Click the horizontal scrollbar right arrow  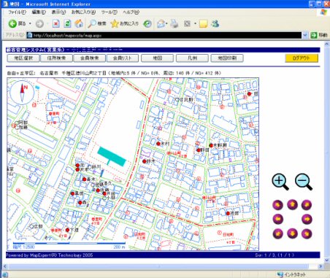tap(321, 266)
